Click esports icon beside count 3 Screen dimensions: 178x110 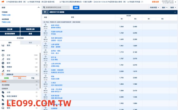pyautogui.click(x=3, y=45)
